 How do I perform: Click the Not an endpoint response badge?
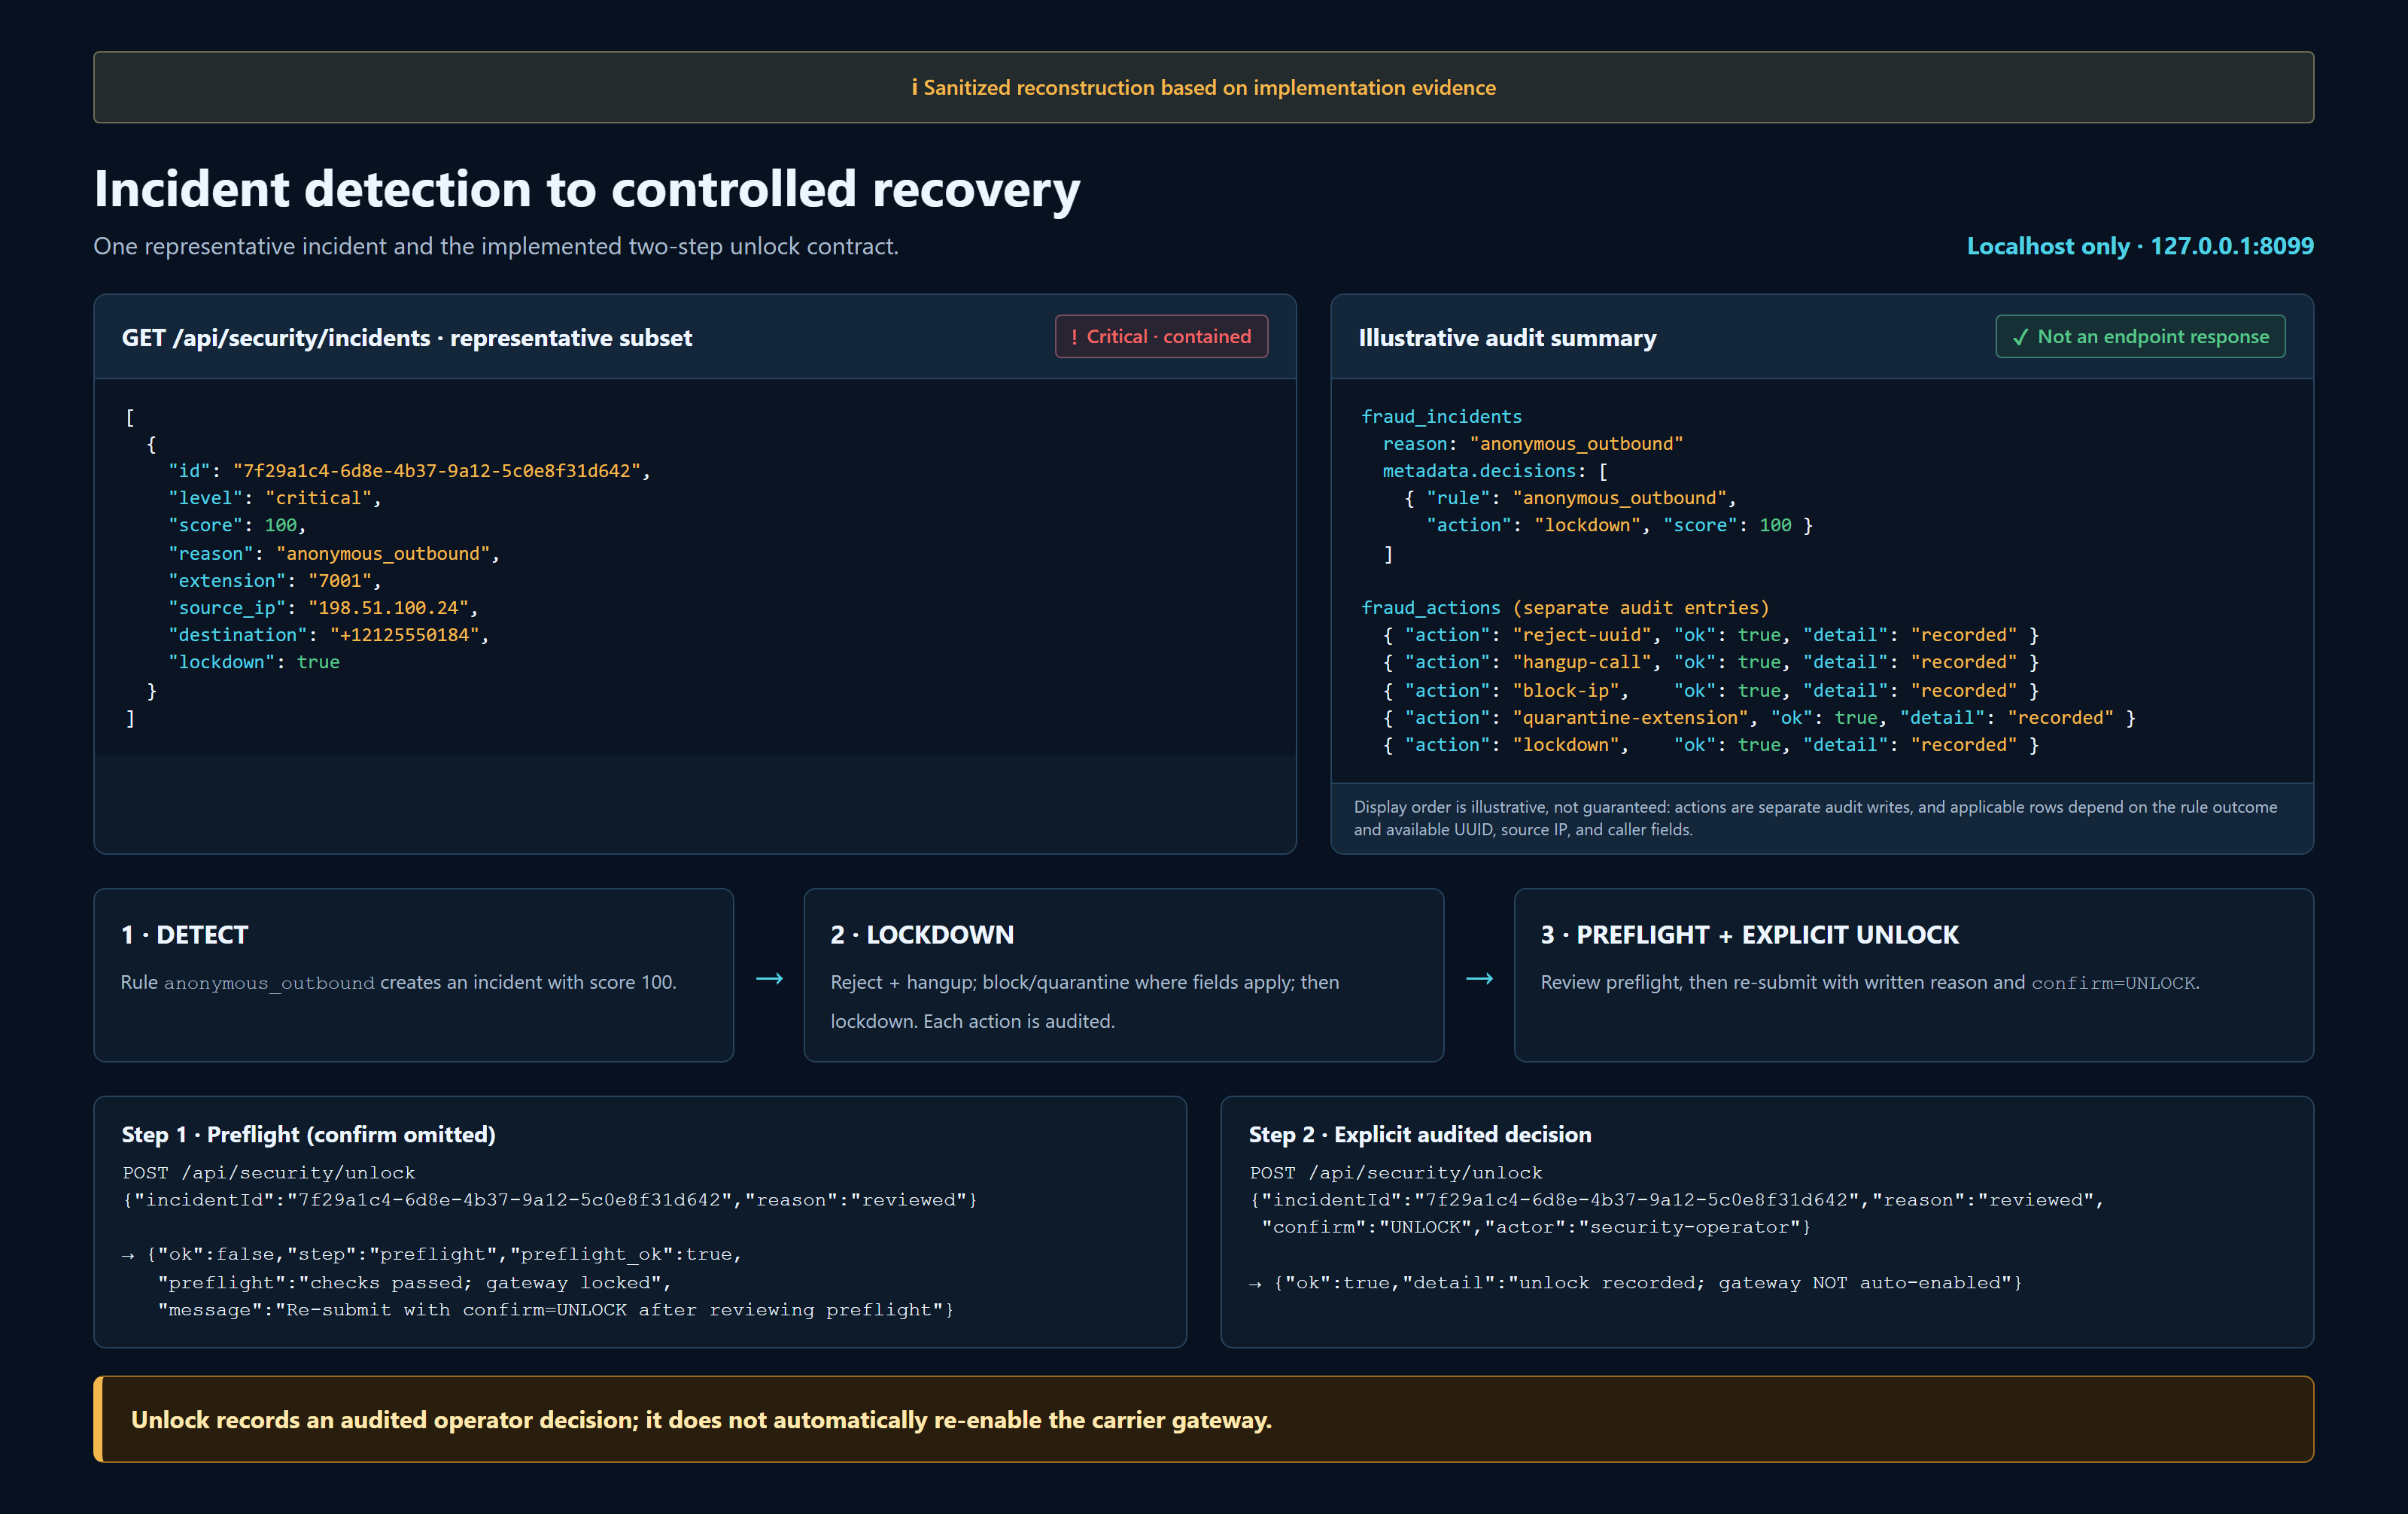coord(2140,336)
